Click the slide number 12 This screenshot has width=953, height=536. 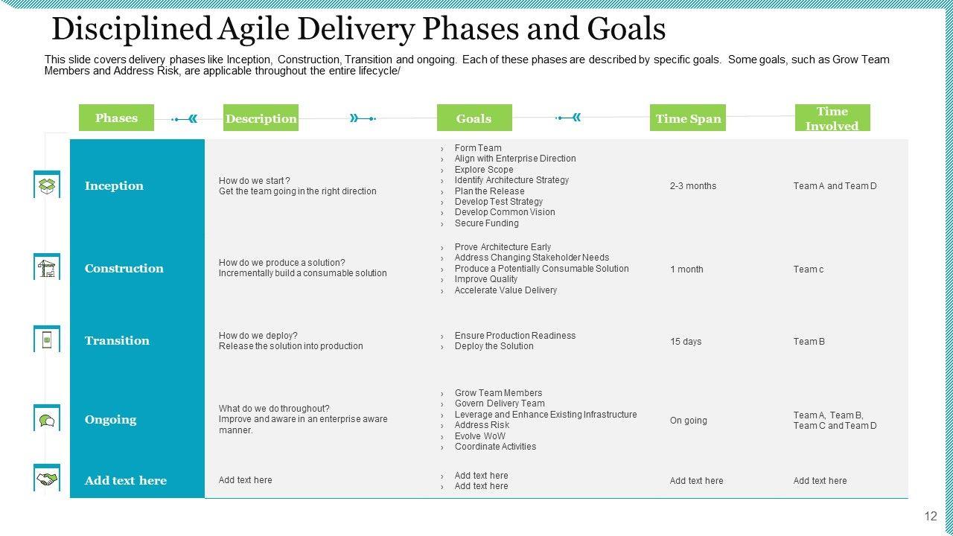(931, 517)
